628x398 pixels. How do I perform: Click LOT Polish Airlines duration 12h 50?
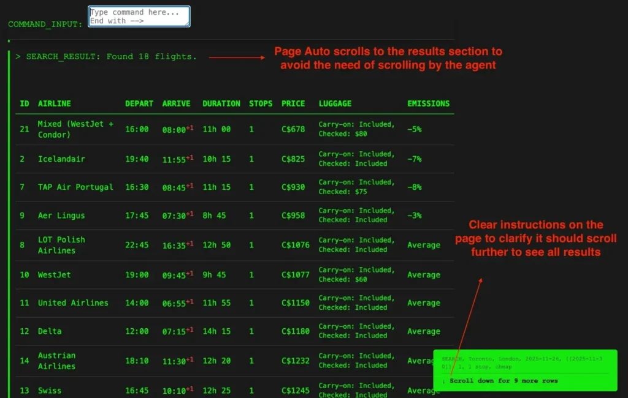click(x=216, y=245)
